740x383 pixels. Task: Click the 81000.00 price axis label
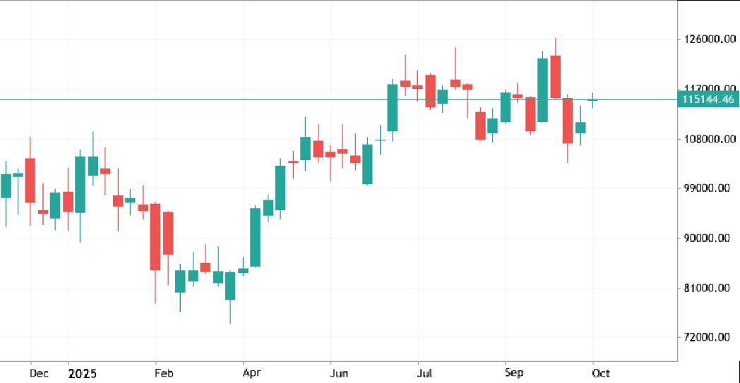tap(708, 288)
